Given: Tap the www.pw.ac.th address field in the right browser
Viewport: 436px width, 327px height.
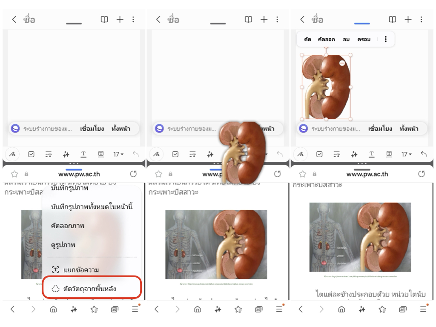Looking at the screenshot, I should [x=367, y=174].
